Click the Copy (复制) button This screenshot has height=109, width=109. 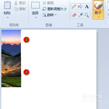coord(20,9)
